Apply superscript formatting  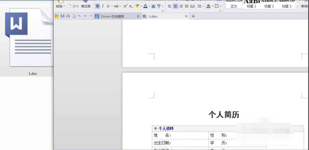pos(125,6)
